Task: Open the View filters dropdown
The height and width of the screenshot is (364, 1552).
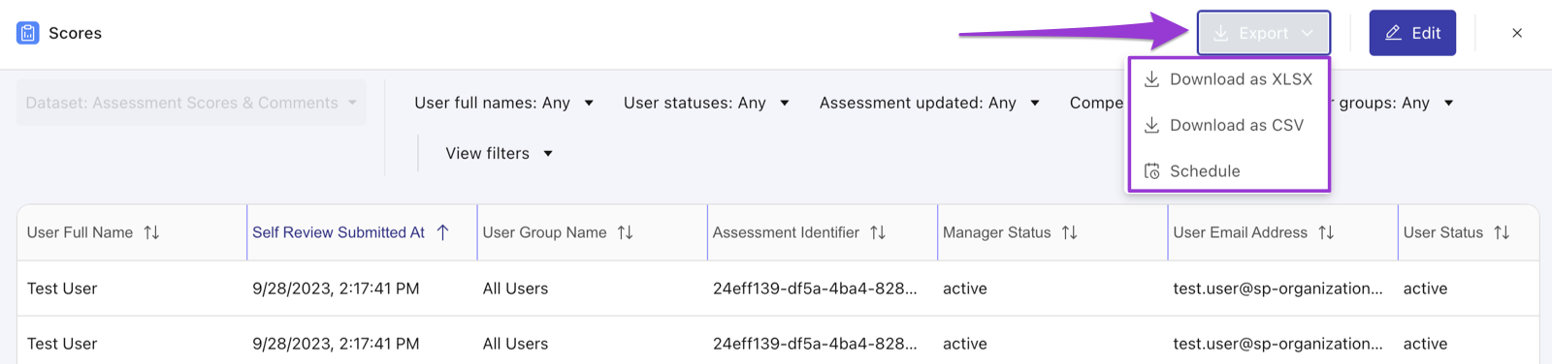Action: 499,153
